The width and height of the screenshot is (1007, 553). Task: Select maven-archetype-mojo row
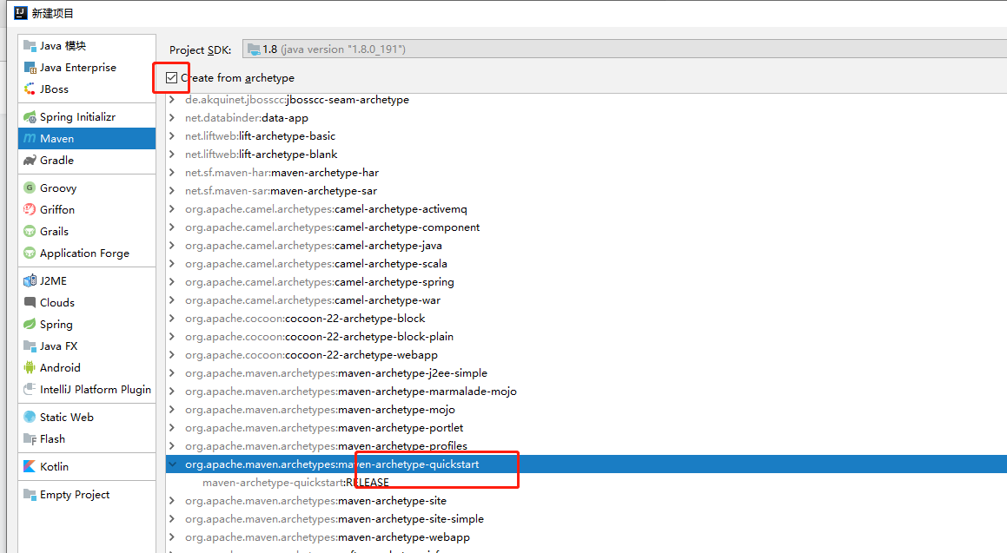tap(586, 409)
